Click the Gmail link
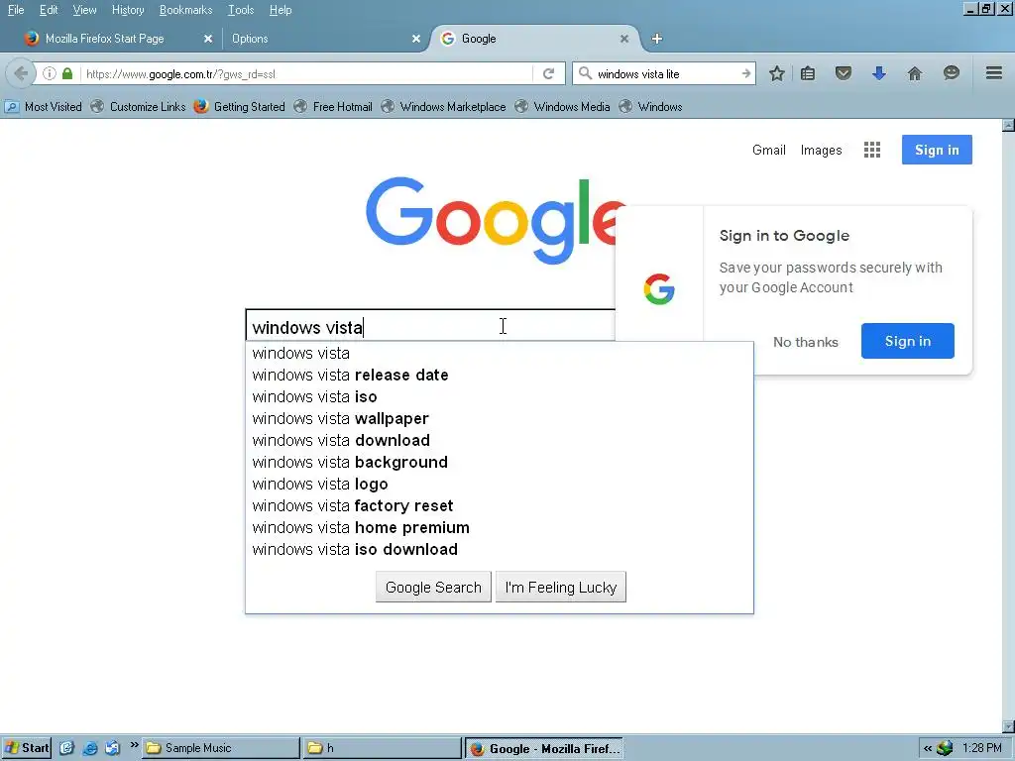This screenshot has height=761, width=1015. point(769,151)
